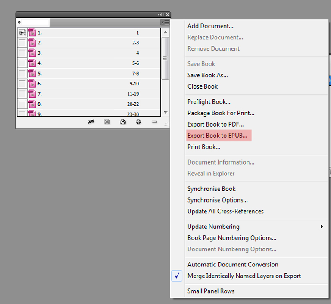Choose Save Book As... menu entry
Image resolution: width=331 pixels, height=304 pixels.
[208, 75]
